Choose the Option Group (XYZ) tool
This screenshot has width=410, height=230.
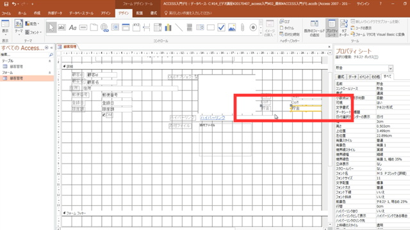[x=136, y=27]
